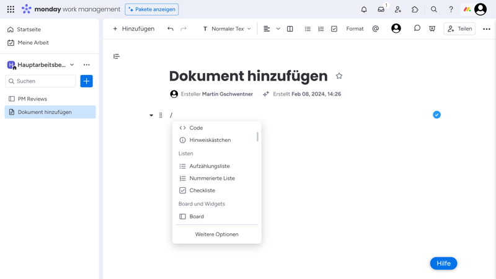The width and height of the screenshot is (496, 279).
Task: Click the checklist icon in toolbar
Action: [x=334, y=29]
